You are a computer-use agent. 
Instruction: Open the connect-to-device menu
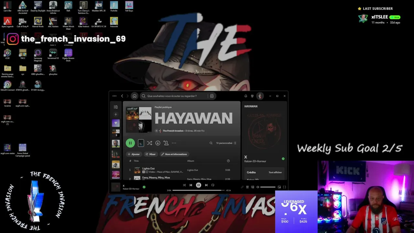(253, 187)
